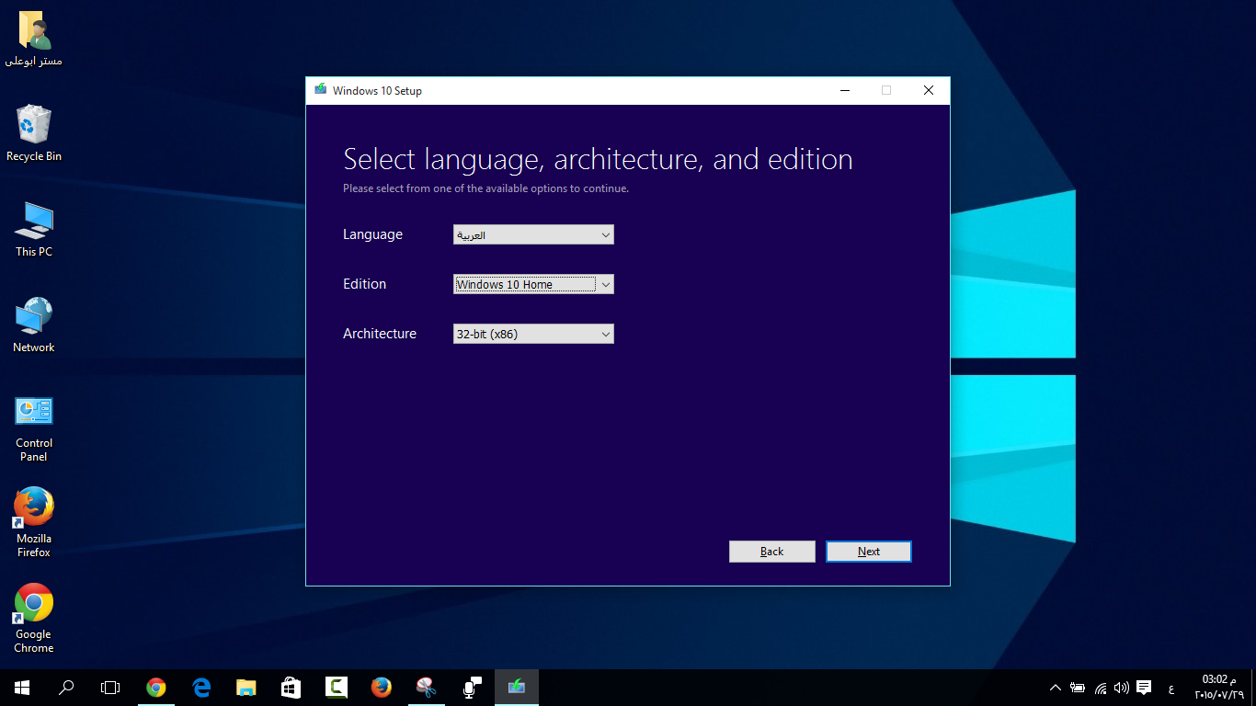
Task: Open the Wi-Fi network tray icon
Action: (x=1100, y=688)
